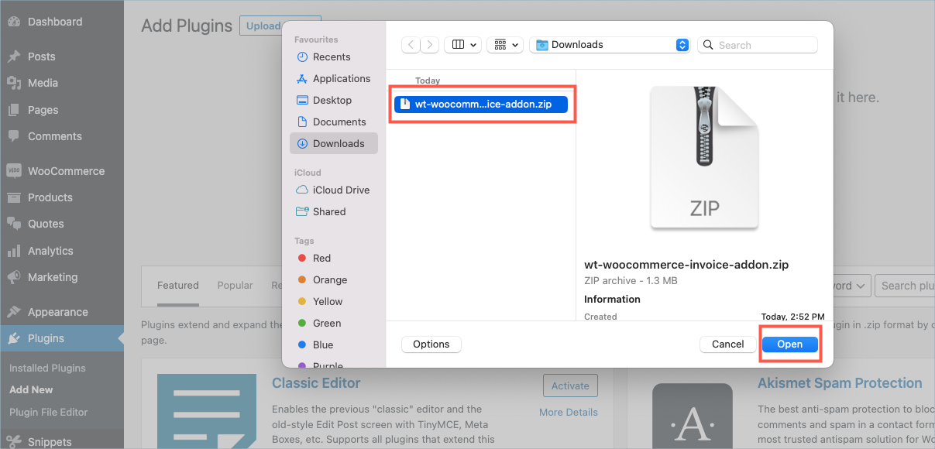The width and height of the screenshot is (935, 449).
Task: Choose the Blue tag
Action: point(333,344)
